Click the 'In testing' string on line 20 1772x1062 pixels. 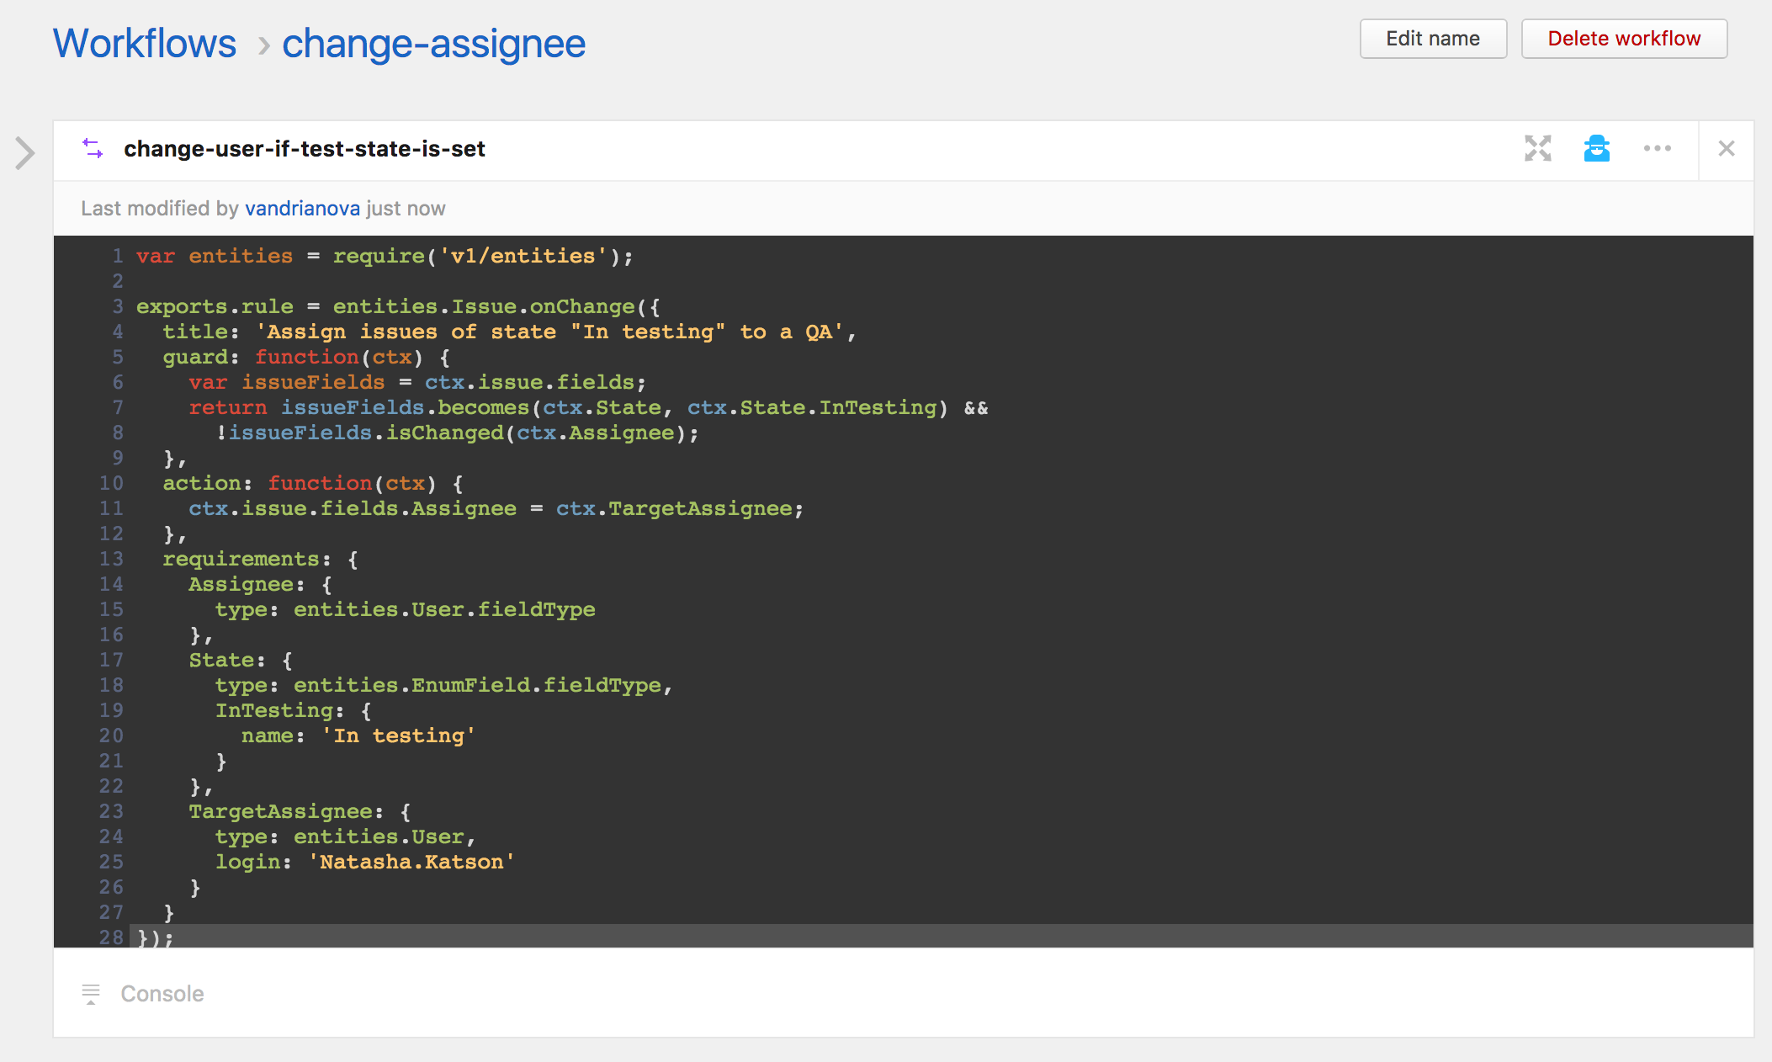(398, 735)
